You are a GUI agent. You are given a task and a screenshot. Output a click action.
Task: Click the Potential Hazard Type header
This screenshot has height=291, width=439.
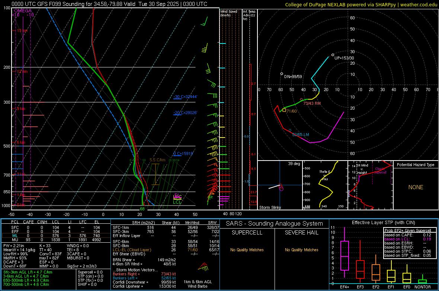point(416,165)
